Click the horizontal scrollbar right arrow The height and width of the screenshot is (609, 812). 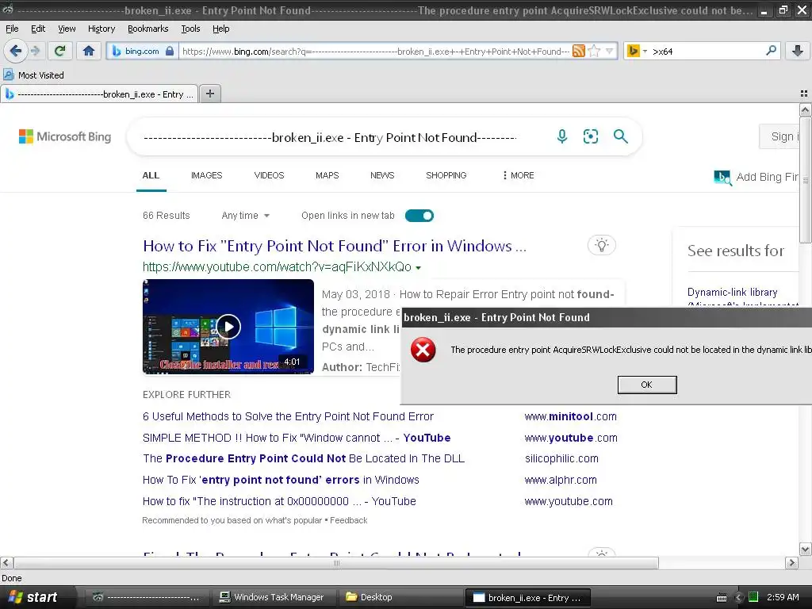(x=792, y=563)
